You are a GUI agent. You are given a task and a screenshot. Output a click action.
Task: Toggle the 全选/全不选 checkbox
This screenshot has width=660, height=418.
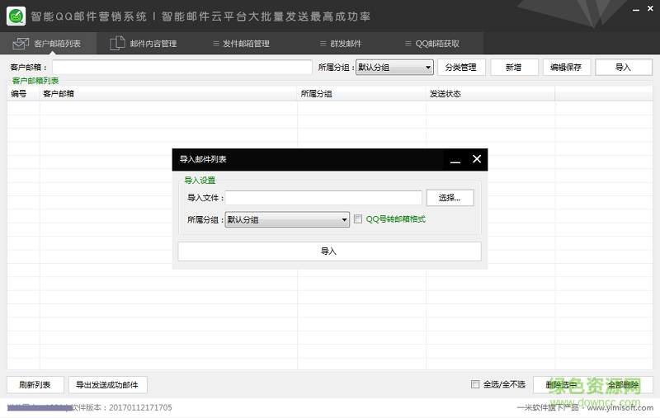pyautogui.click(x=475, y=384)
